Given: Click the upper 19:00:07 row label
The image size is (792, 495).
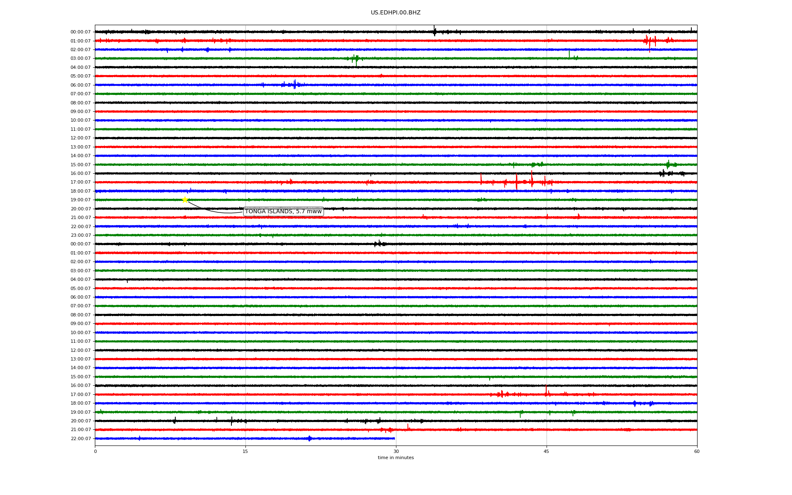Looking at the screenshot, I should pos(80,200).
